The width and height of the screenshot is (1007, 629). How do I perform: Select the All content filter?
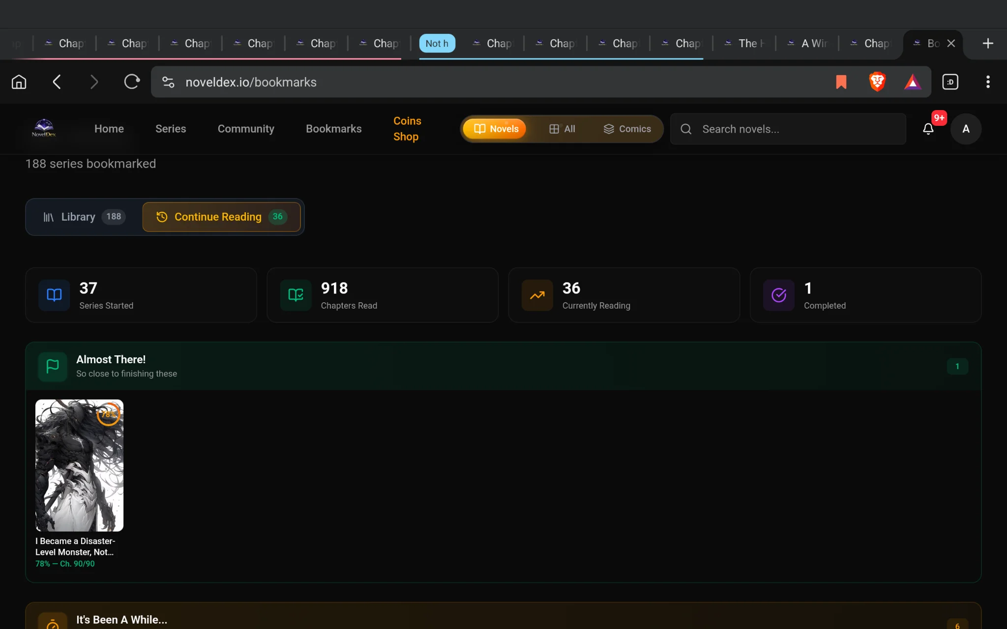562,129
